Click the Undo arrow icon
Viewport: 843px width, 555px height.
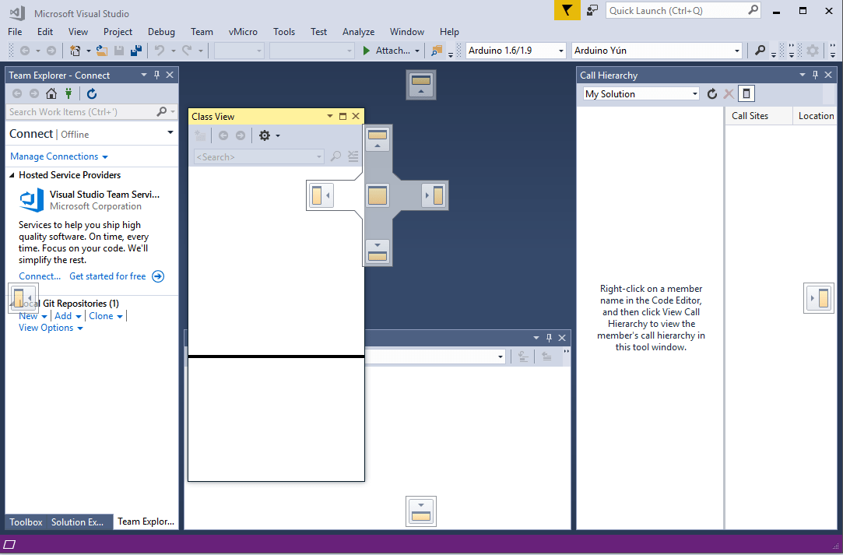160,51
